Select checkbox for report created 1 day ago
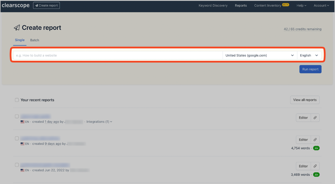The image size is (335, 184). click(x=17, y=116)
